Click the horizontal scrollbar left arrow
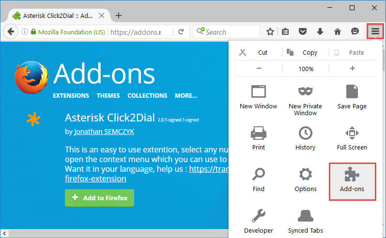This screenshot has height=238, width=386. pos(4,233)
